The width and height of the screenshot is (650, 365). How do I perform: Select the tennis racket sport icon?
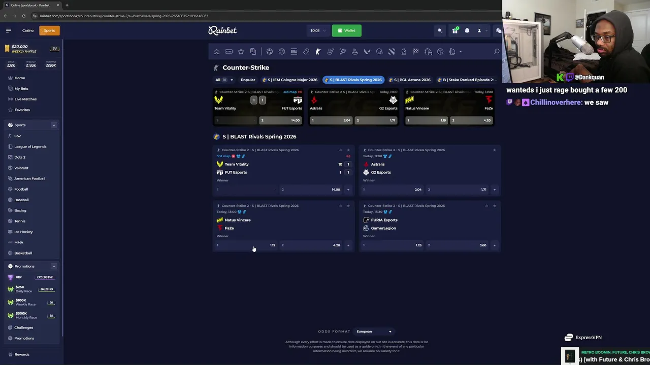click(x=343, y=51)
